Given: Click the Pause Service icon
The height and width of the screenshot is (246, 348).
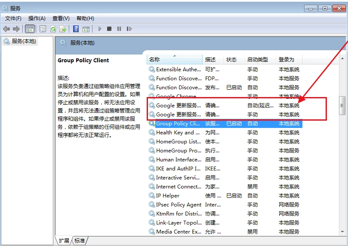Looking at the screenshot, I should (x=119, y=29).
